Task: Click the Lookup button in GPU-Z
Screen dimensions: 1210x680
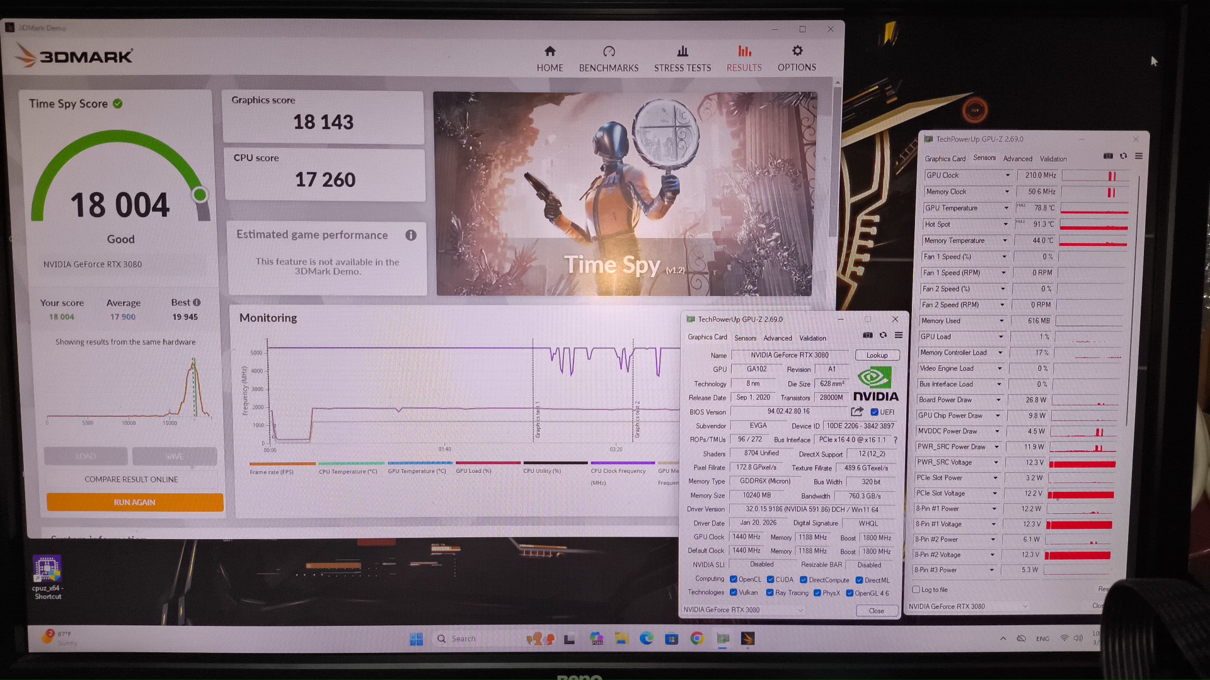Action: click(x=877, y=355)
